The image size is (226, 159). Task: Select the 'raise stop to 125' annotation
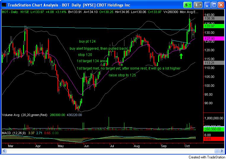coord(122,75)
